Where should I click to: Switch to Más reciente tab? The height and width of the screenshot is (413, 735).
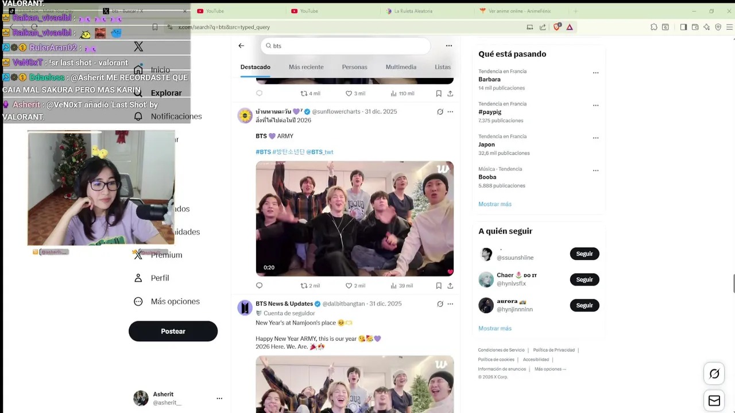[306, 67]
